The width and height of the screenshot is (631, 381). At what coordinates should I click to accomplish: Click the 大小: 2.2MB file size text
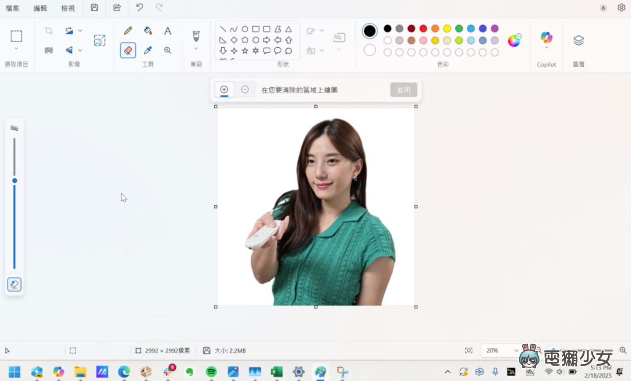click(x=230, y=351)
